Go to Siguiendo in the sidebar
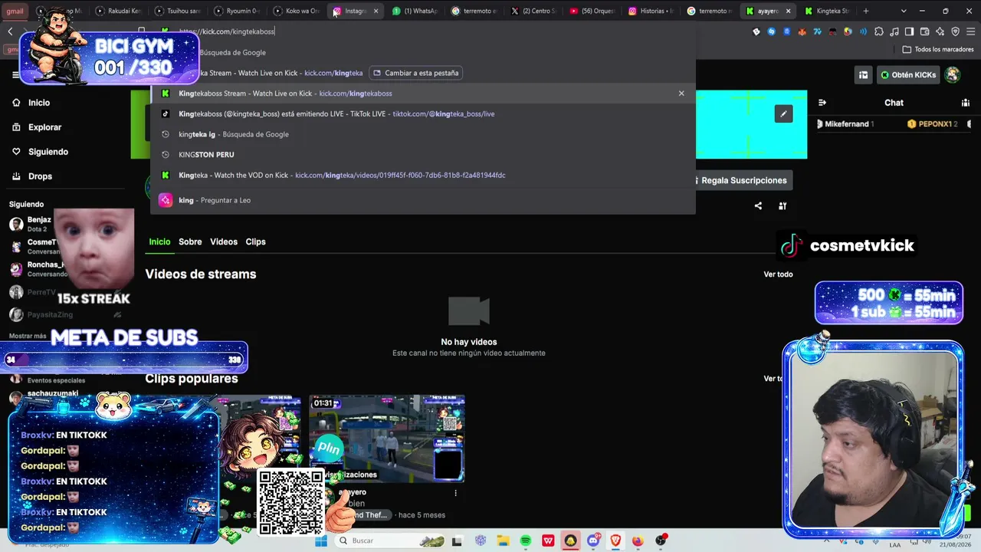The height and width of the screenshot is (552, 981). (40, 152)
